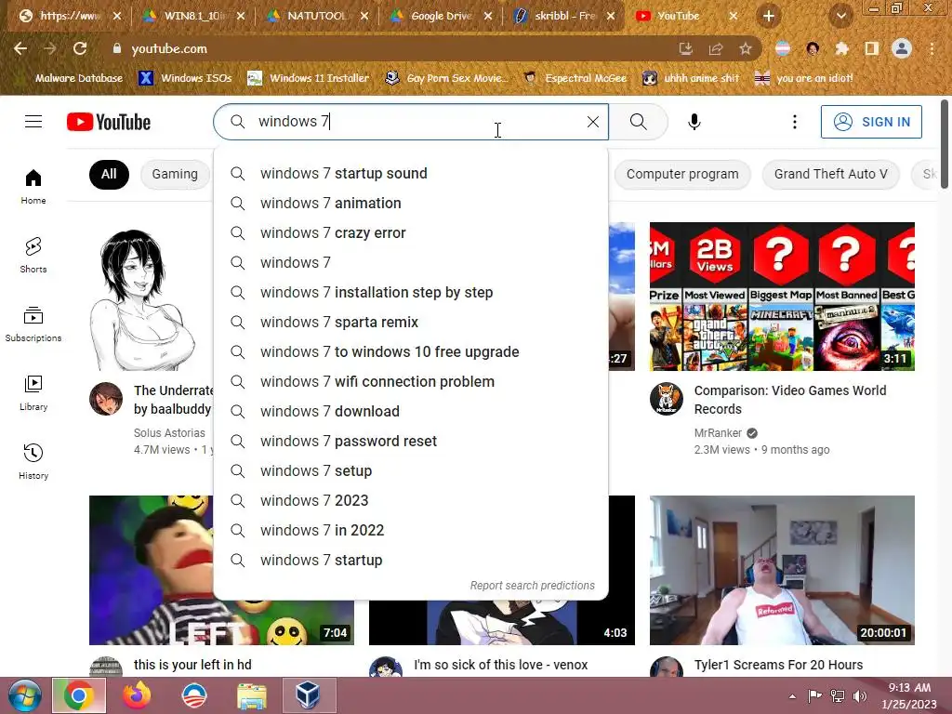Click the magnifier search button
Image resolution: width=952 pixels, height=714 pixels.
pos(638,122)
